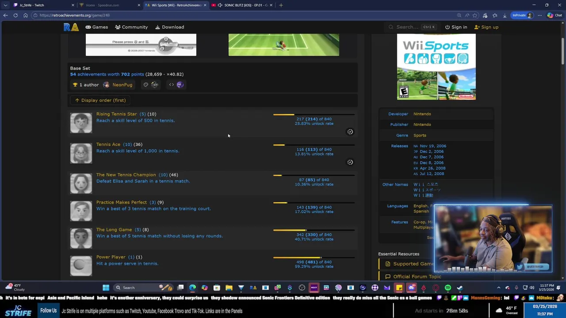Click Tennis Ace badge image
566x318 pixels.
coord(81,153)
